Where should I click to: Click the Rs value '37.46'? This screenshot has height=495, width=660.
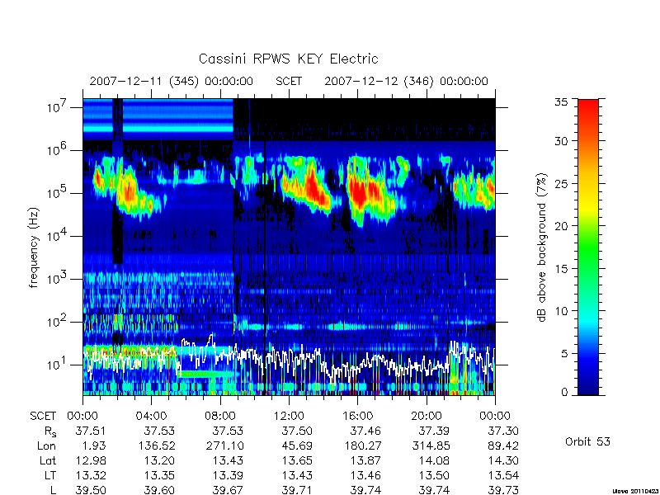click(365, 431)
